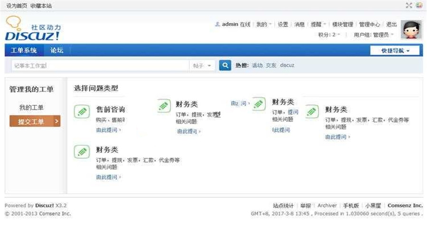Viewport: 427px width, 237px height.
Task: Click into the search text field
Action: click(100, 65)
